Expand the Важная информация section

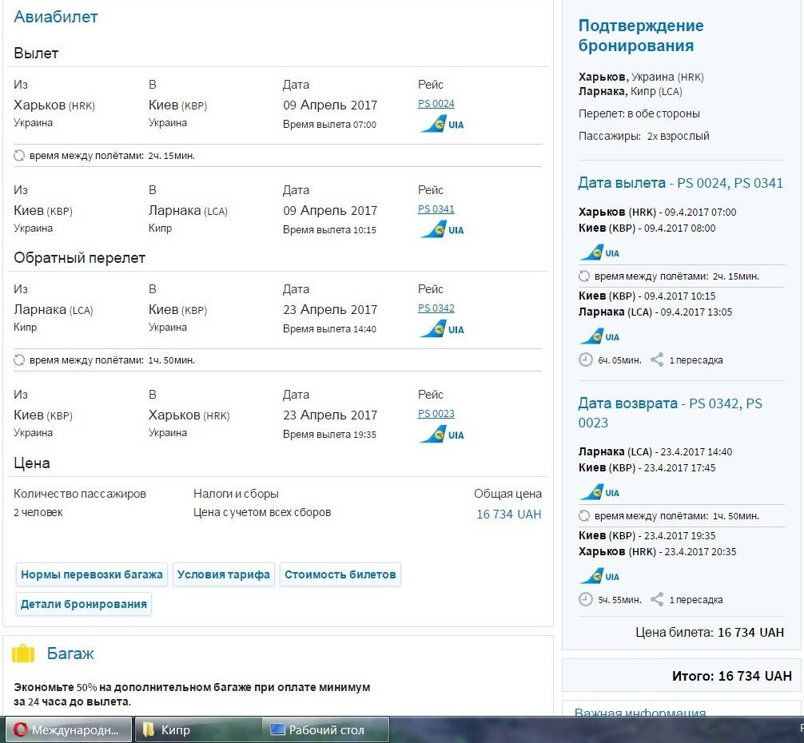tap(639, 713)
